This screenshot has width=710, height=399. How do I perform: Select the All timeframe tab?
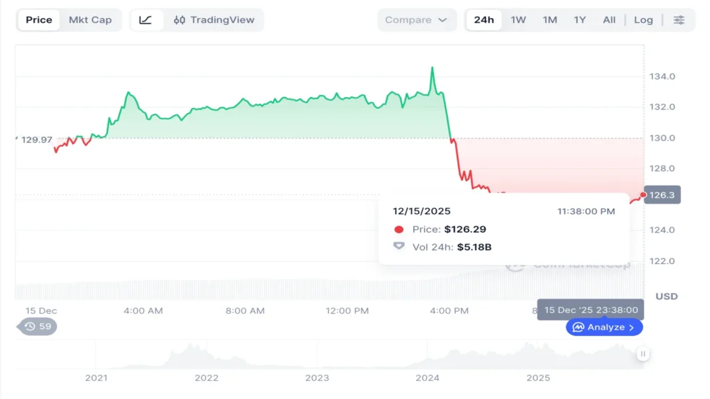pyautogui.click(x=609, y=20)
